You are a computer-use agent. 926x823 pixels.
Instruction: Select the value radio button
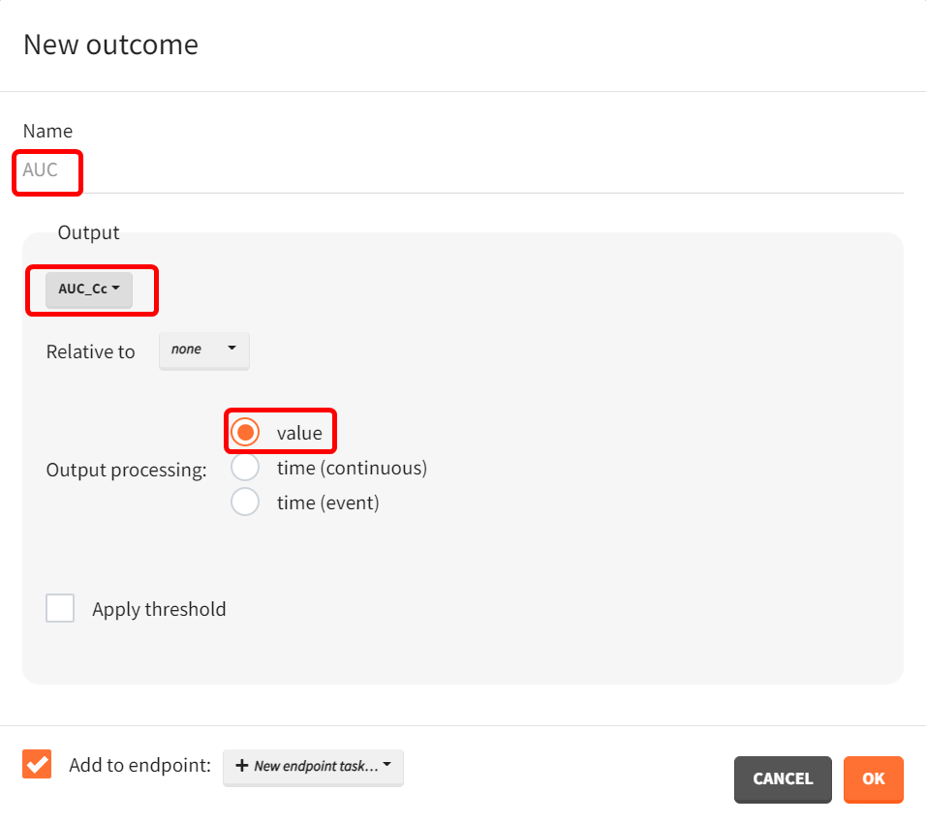point(246,432)
